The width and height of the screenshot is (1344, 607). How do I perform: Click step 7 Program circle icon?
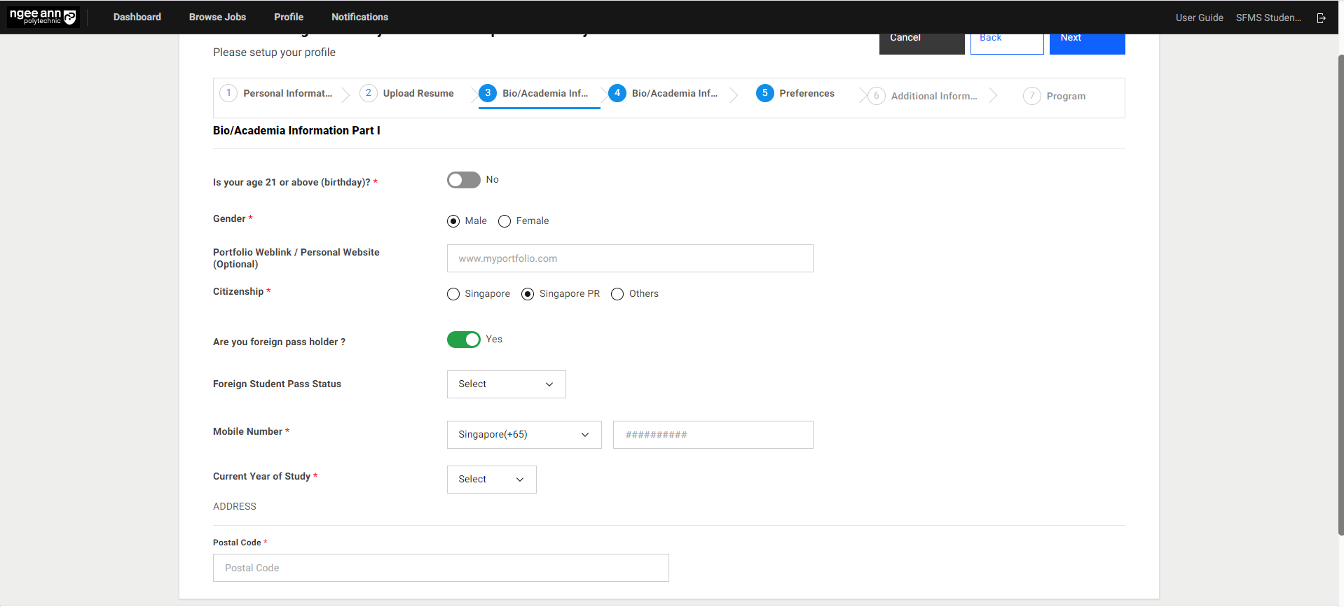coord(1031,96)
